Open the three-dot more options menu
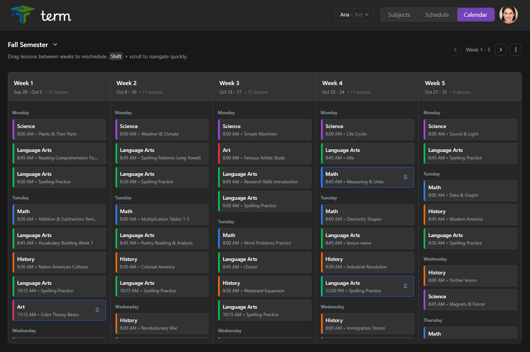The width and height of the screenshot is (530, 352). point(515,50)
